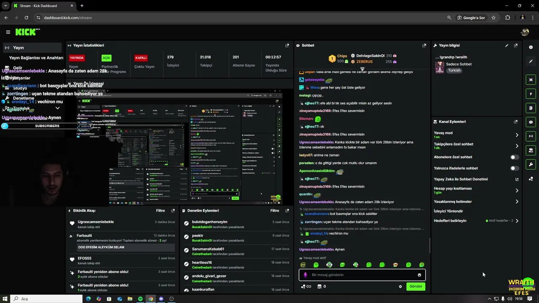Viewport: 539px width, 303px height.
Task: Open the profile avatar menu in Kick header
Action: click(x=525, y=32)
